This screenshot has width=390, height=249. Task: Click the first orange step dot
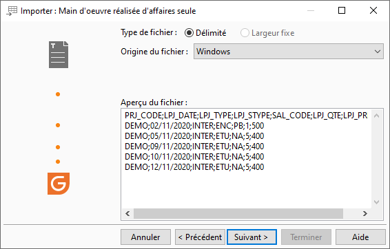58,94
